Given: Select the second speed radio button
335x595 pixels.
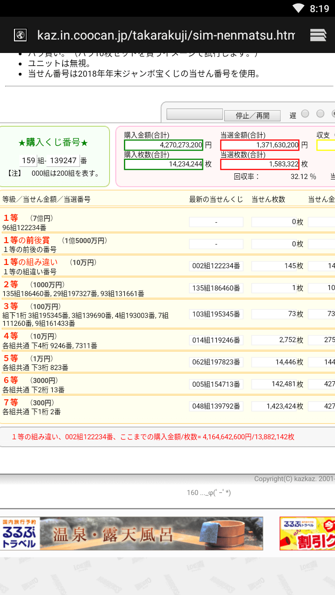Looking at the screenshot, I should pyautogui.click(x=320, y=114).
